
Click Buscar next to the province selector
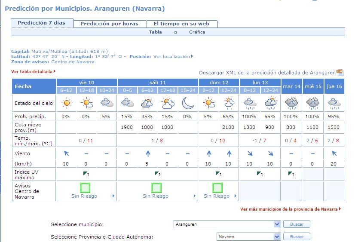click(297, 237)
